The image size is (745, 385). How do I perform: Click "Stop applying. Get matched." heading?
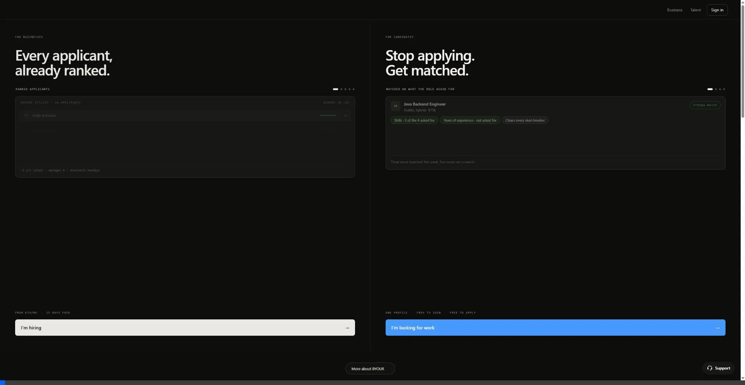(430, 63)
